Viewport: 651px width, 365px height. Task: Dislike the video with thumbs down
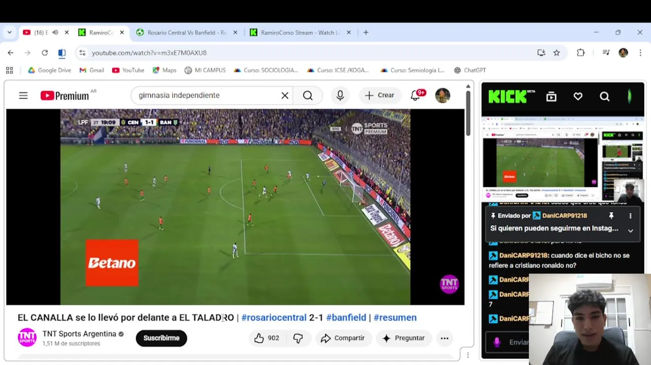[x=298, y=338]
